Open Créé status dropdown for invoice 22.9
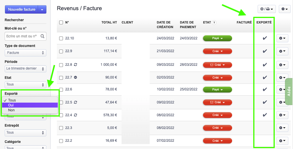 [x=218, y=51]
